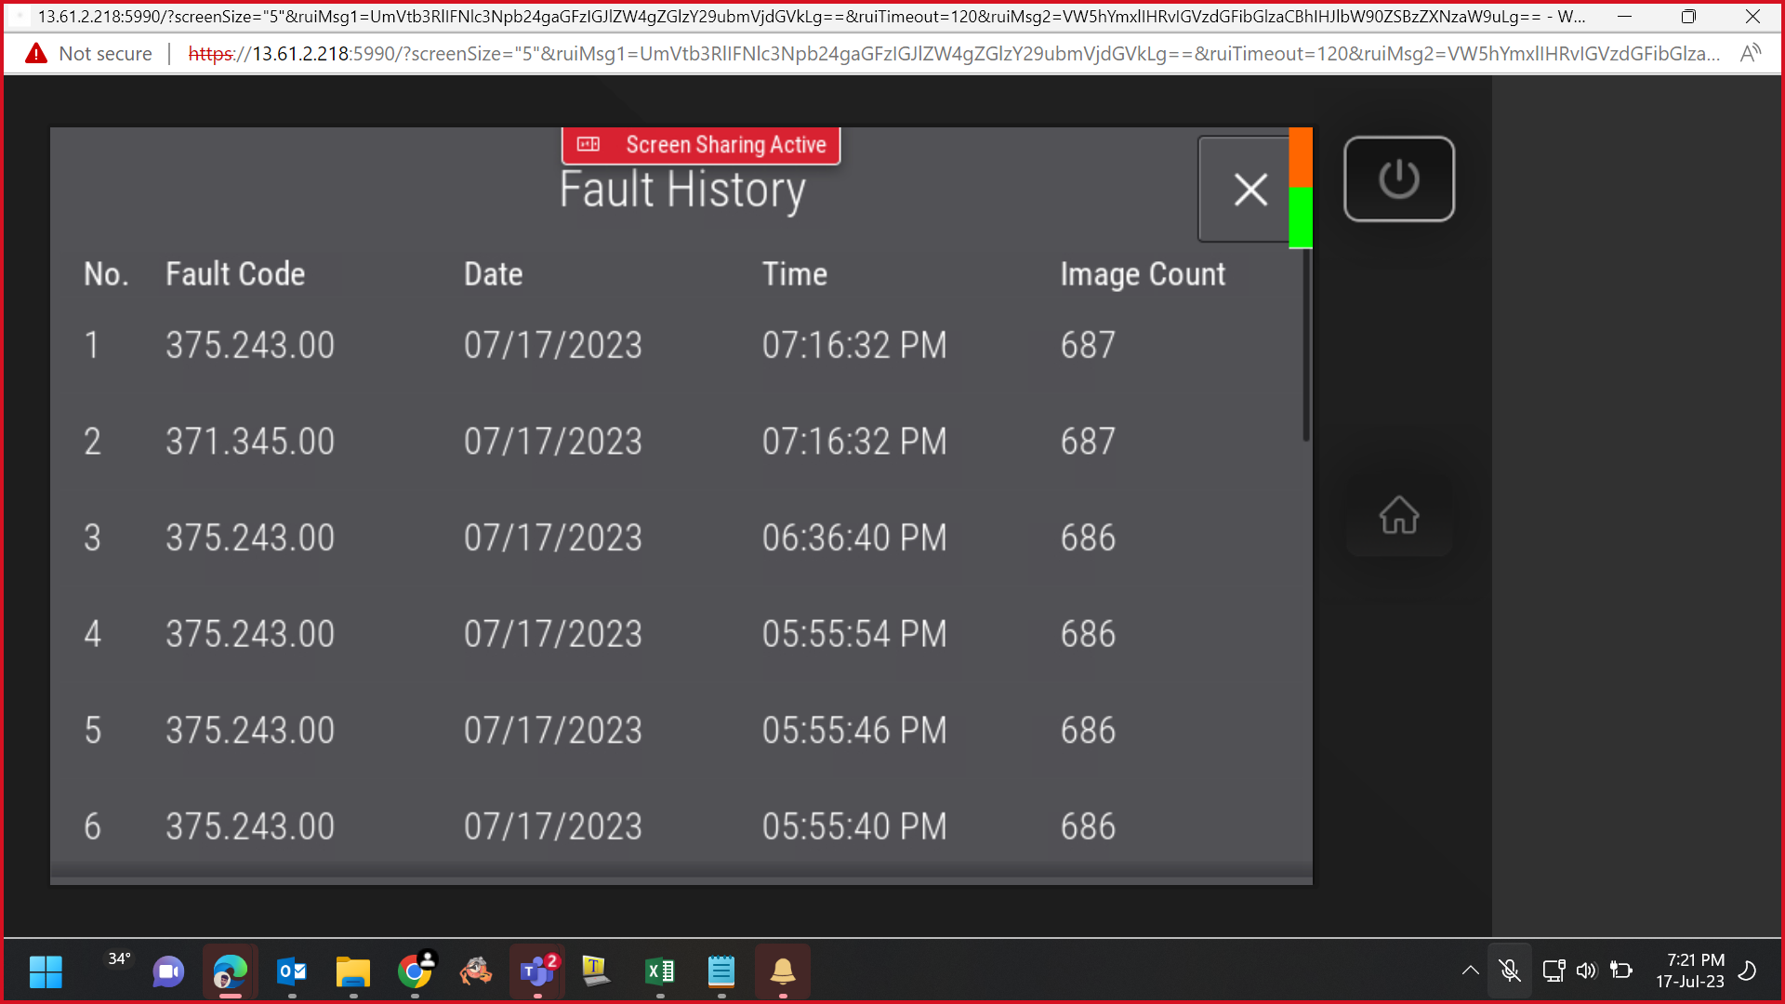1785x1004 pixels.
Task: Open Excel from the taskbar
Action: coord(660,971)
